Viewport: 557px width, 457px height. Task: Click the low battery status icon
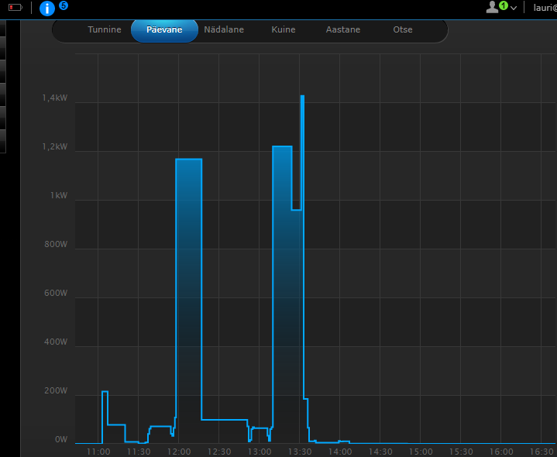pos(15,8)
